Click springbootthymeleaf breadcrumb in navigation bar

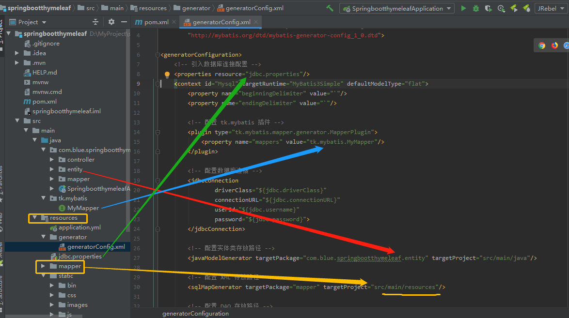coord(39,8)
